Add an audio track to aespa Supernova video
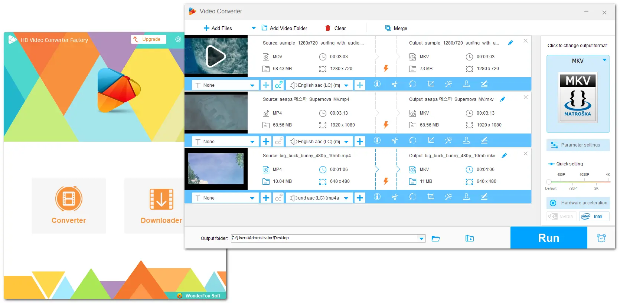The height and width of the screenshot is (303, 620). (360, 141)
